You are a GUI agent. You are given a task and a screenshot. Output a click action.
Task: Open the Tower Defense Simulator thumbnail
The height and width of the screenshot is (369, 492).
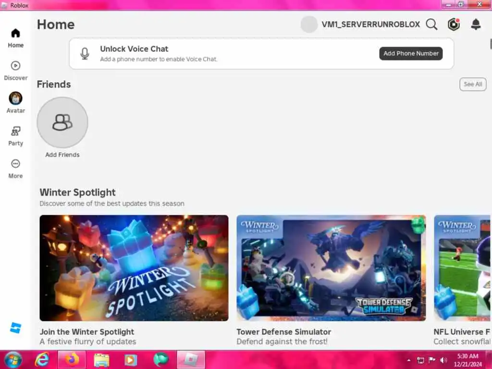[331, 268]
